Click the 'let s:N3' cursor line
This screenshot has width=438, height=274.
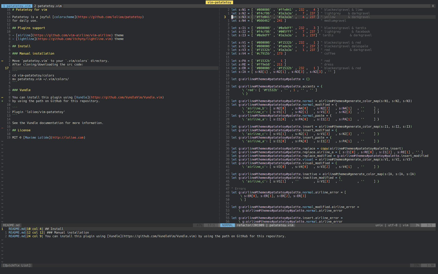coord(301,17)
